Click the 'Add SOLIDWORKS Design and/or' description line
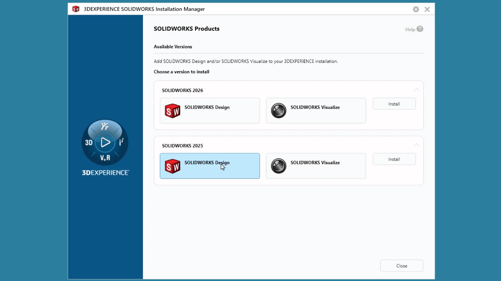This screenshot has height=281, width=501. tap(246, 61)
